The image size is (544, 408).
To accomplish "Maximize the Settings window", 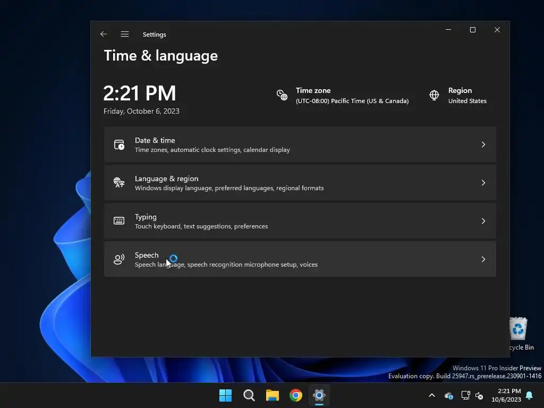I will 472,30.
